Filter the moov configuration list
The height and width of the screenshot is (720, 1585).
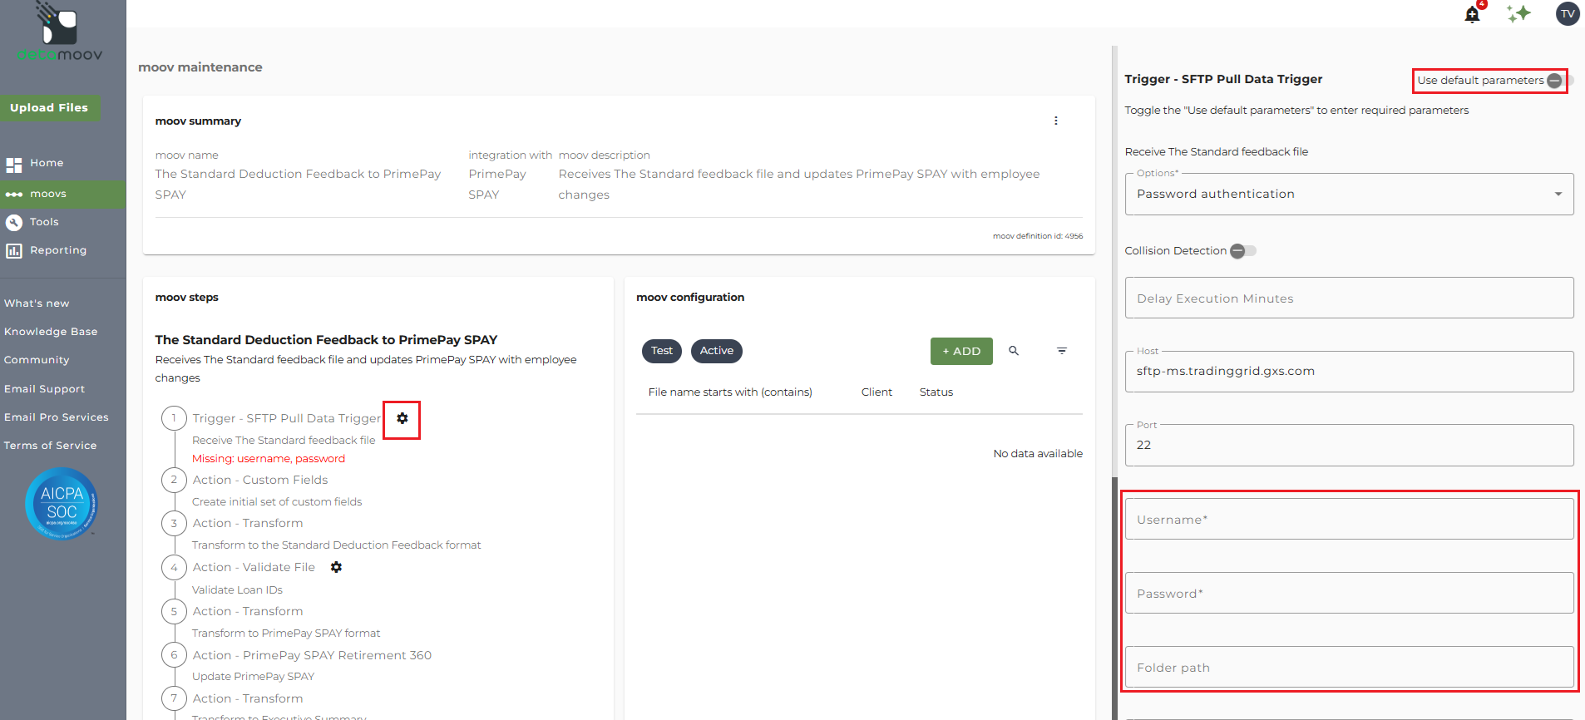coord(1062,351)
